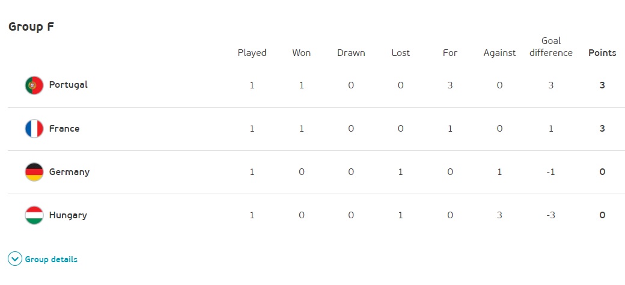
Task: Select the Germany team name
Action: click(69, 172)
